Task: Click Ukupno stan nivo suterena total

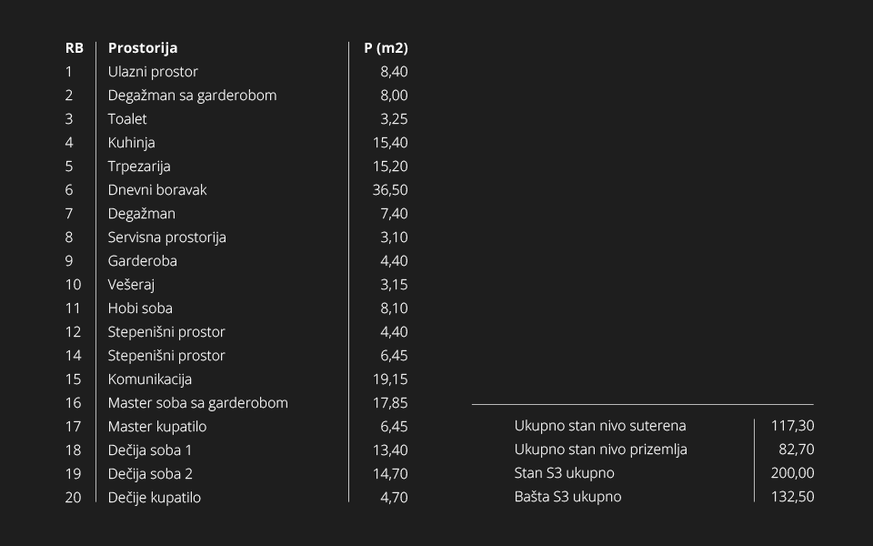Action: [664, 426]
